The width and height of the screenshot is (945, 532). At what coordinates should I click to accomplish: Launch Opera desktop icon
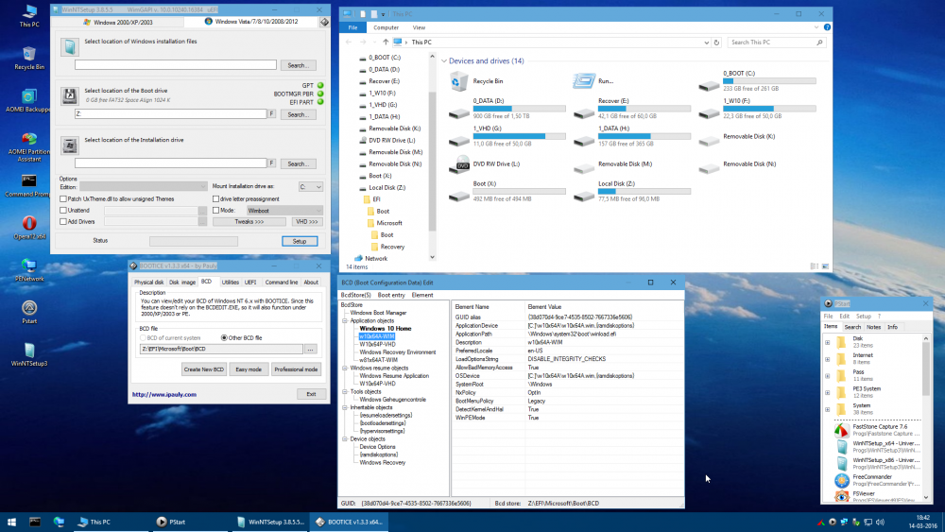(29, 228)
